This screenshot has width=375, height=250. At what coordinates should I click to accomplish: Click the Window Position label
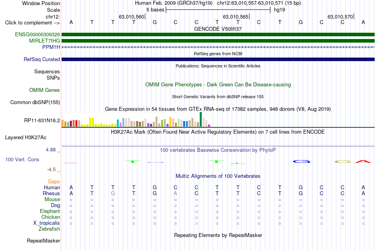coord(41,3)
